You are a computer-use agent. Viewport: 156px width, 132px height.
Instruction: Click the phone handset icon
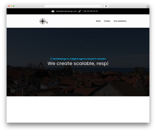pyautogui.click(x=80, y=11)
